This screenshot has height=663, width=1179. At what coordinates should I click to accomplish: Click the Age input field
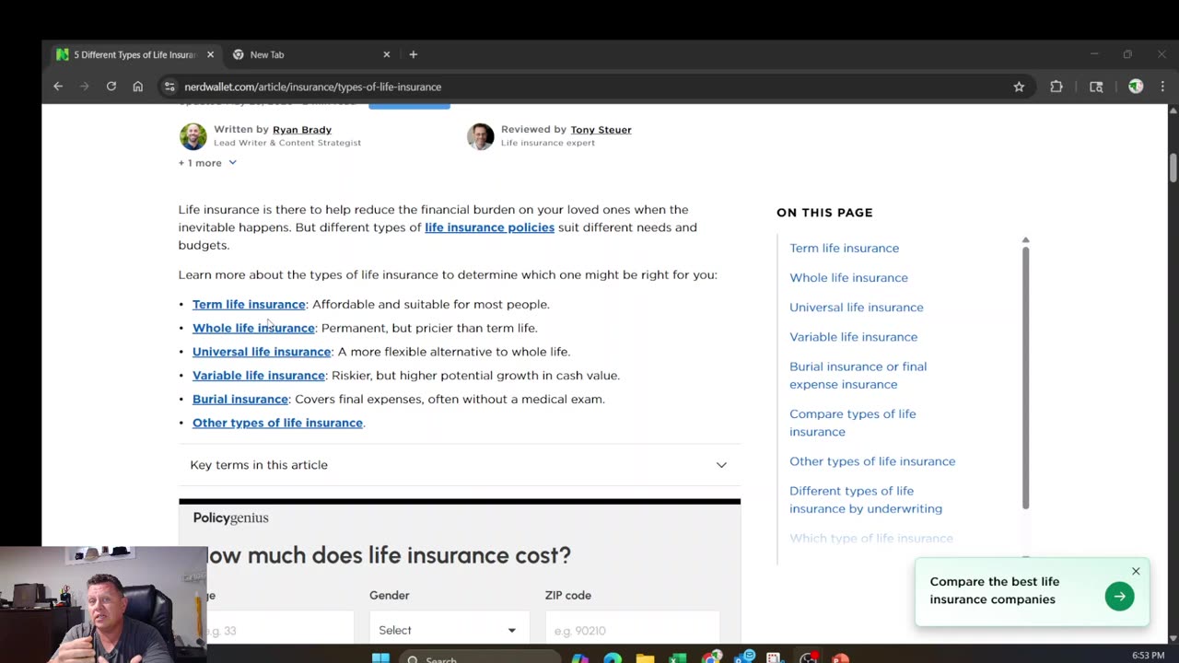pos(280,630)
